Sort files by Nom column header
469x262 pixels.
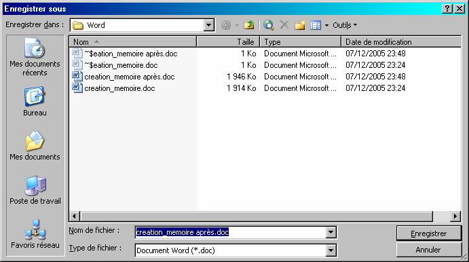(x=133, y=42)
